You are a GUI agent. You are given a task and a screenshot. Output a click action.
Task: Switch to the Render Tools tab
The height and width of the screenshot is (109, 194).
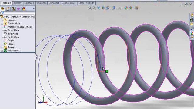[x=69, y=3]
